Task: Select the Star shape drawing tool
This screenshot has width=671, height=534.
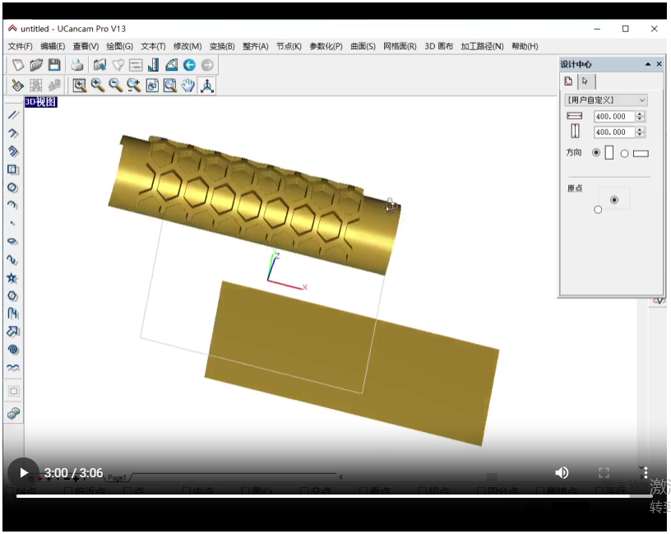Action: pos(13,278)
